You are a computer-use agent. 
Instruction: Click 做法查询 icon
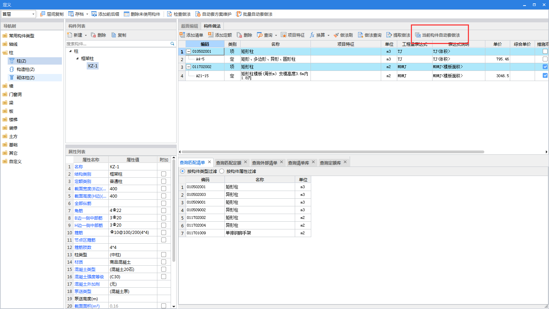tap(361, 35)
